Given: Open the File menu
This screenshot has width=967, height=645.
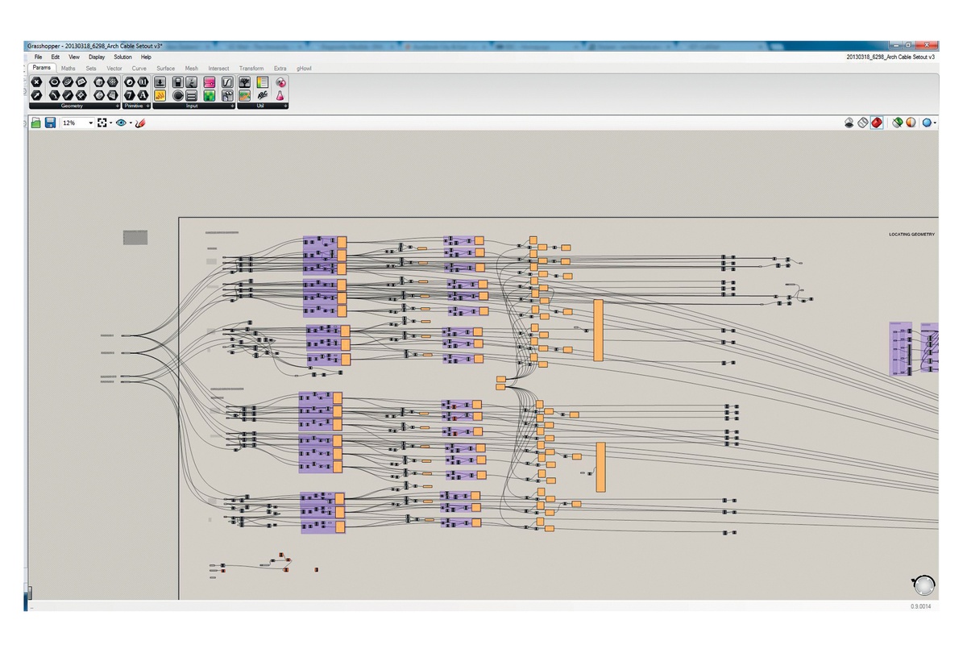Looking at the screenshot, I should [38, 57].
